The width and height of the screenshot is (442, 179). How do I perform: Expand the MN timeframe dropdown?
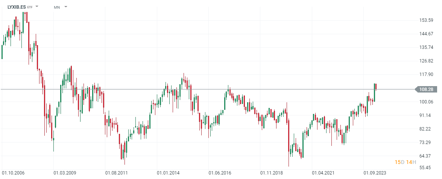65,7
